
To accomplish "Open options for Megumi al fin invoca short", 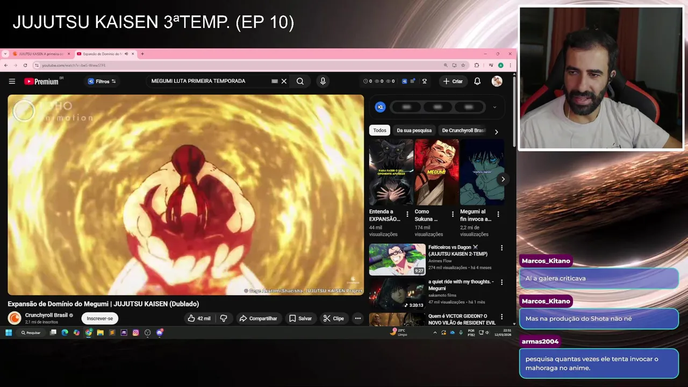I will coord(498,214).
